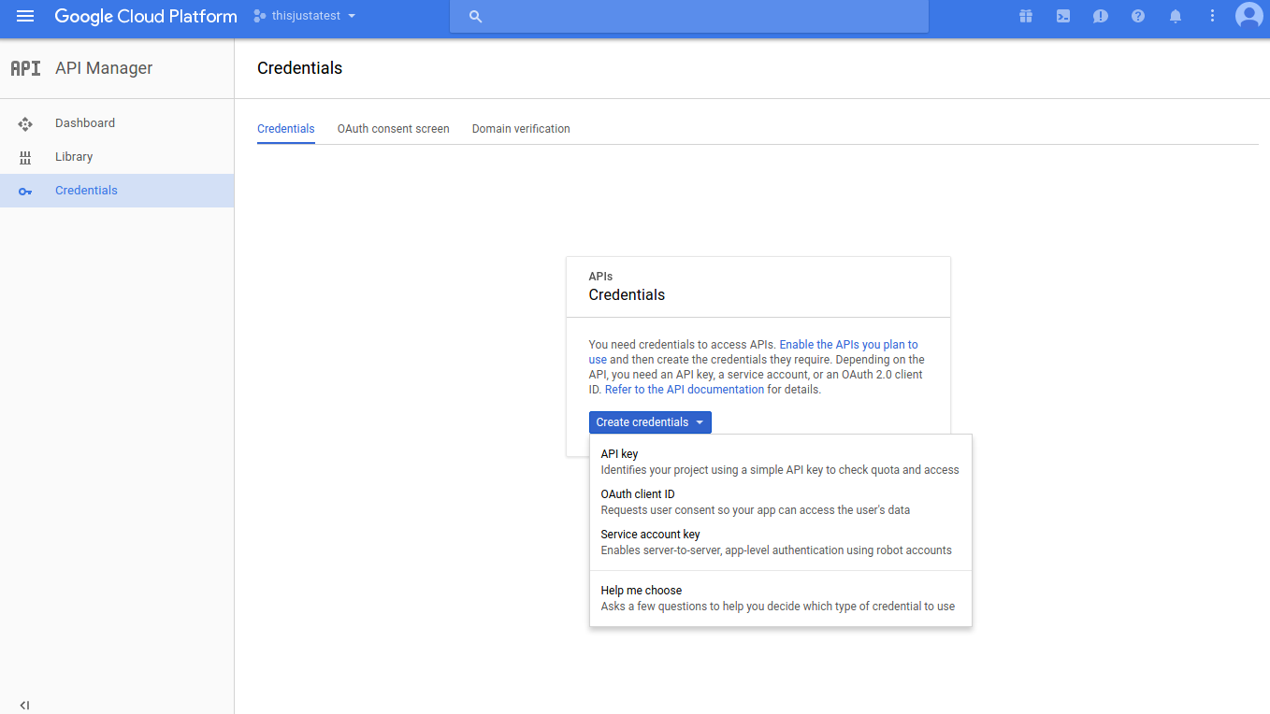Click the API Manager logo icon
Image resolution: width=1270 pixels, height=714 pixels.
25,68
